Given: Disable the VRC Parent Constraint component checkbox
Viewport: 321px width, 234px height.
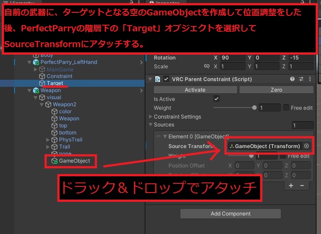Looking at the screenshot, I should point(166,79).
